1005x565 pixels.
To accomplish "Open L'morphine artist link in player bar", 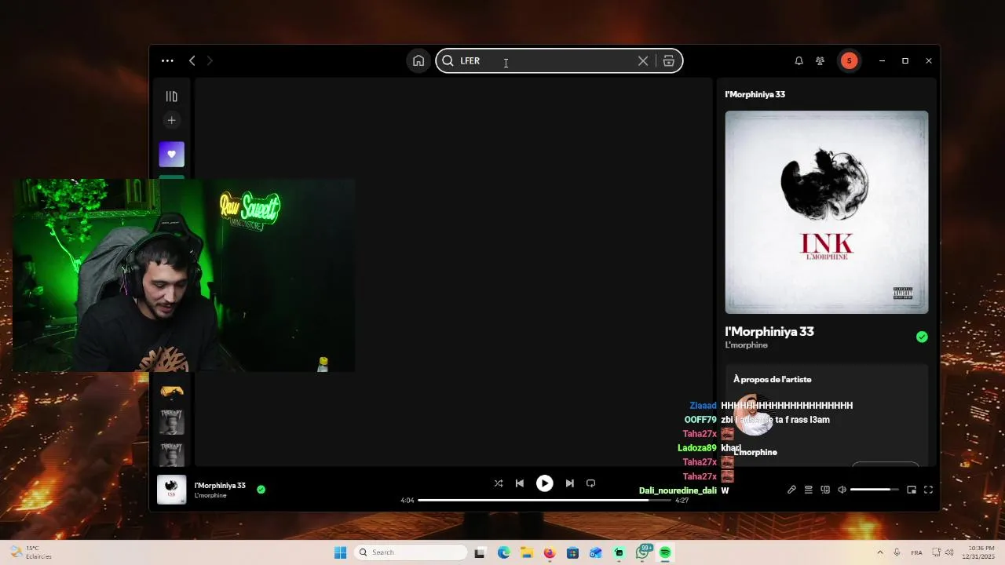I will 210,496.
